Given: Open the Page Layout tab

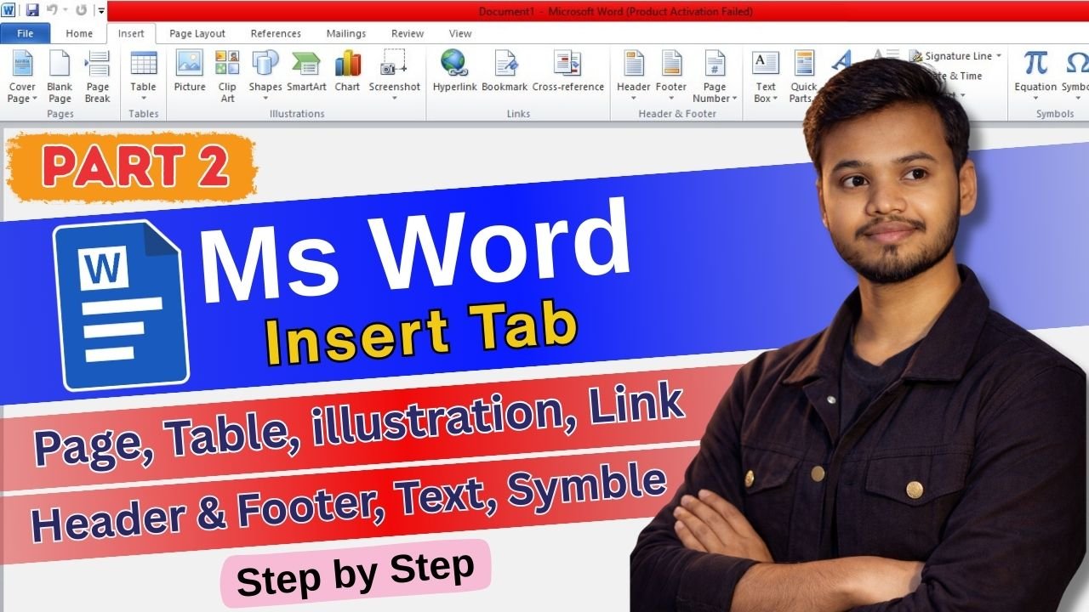Looking at the screenshot, I should 197,33.
